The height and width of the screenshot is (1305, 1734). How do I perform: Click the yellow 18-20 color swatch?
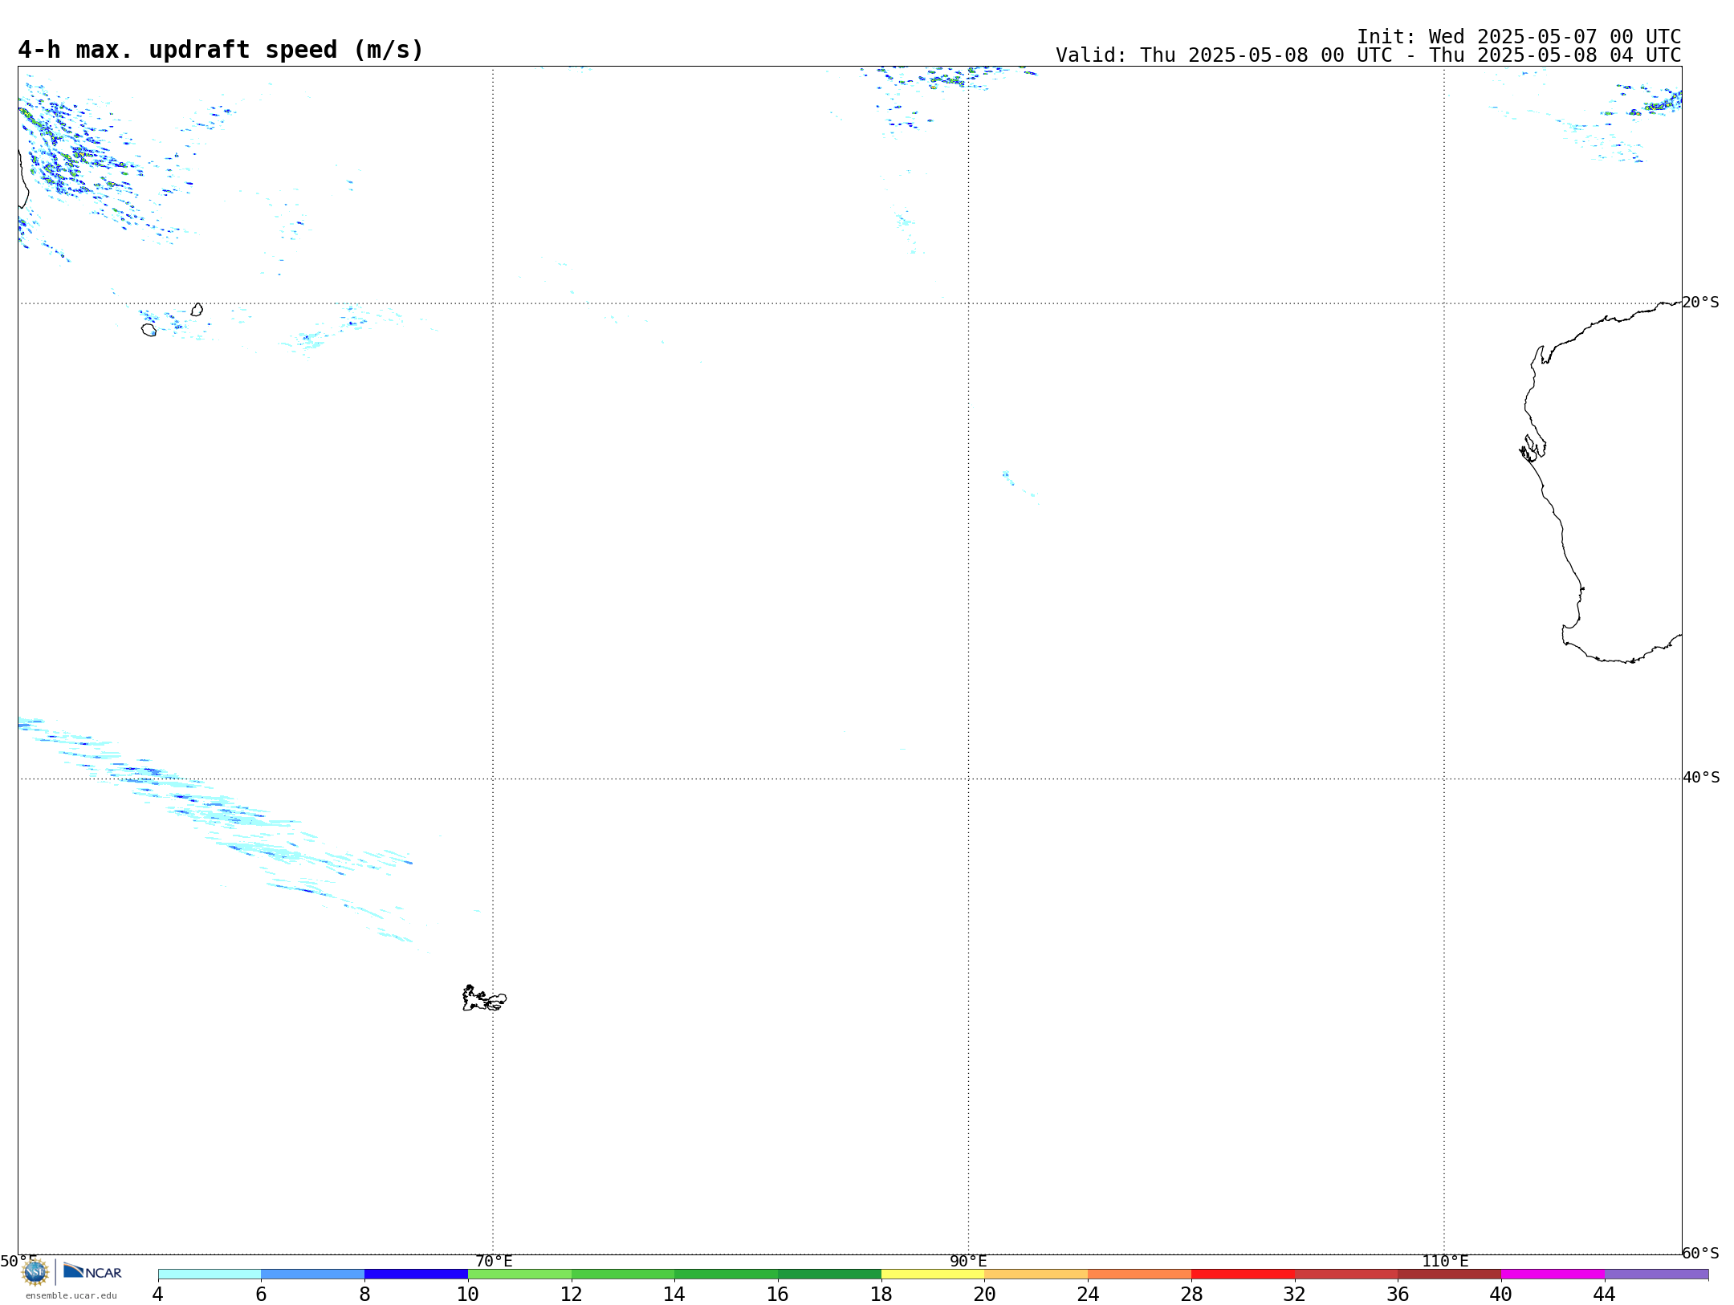click(933, 1275)
